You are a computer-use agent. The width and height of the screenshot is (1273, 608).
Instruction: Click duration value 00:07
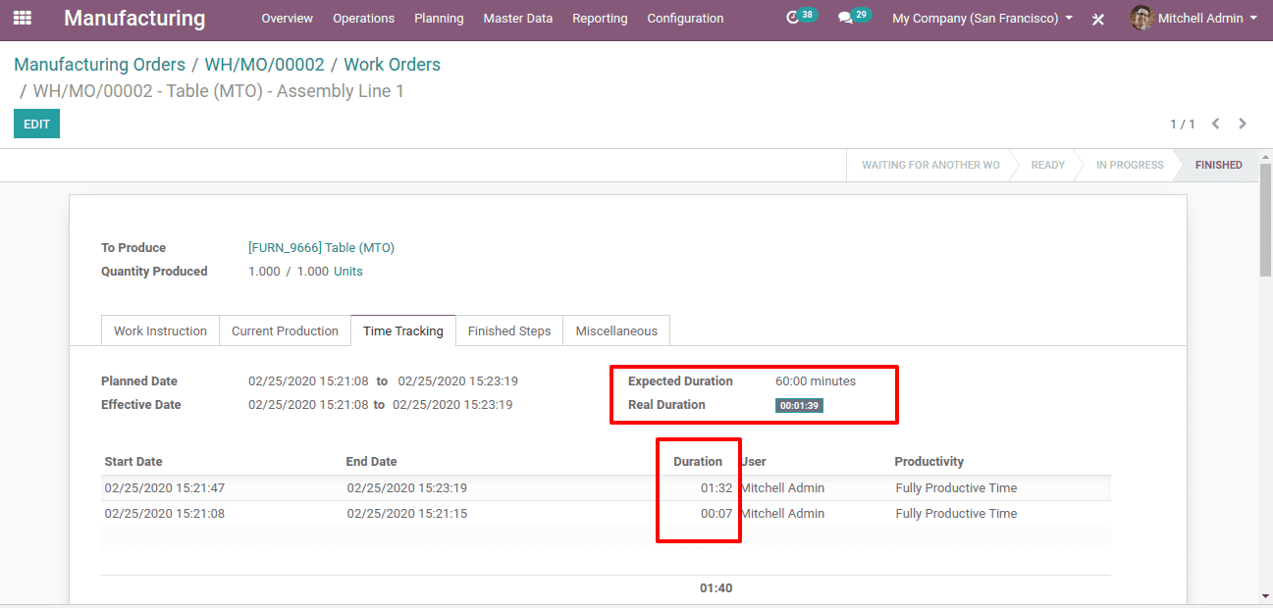[716, 514]
